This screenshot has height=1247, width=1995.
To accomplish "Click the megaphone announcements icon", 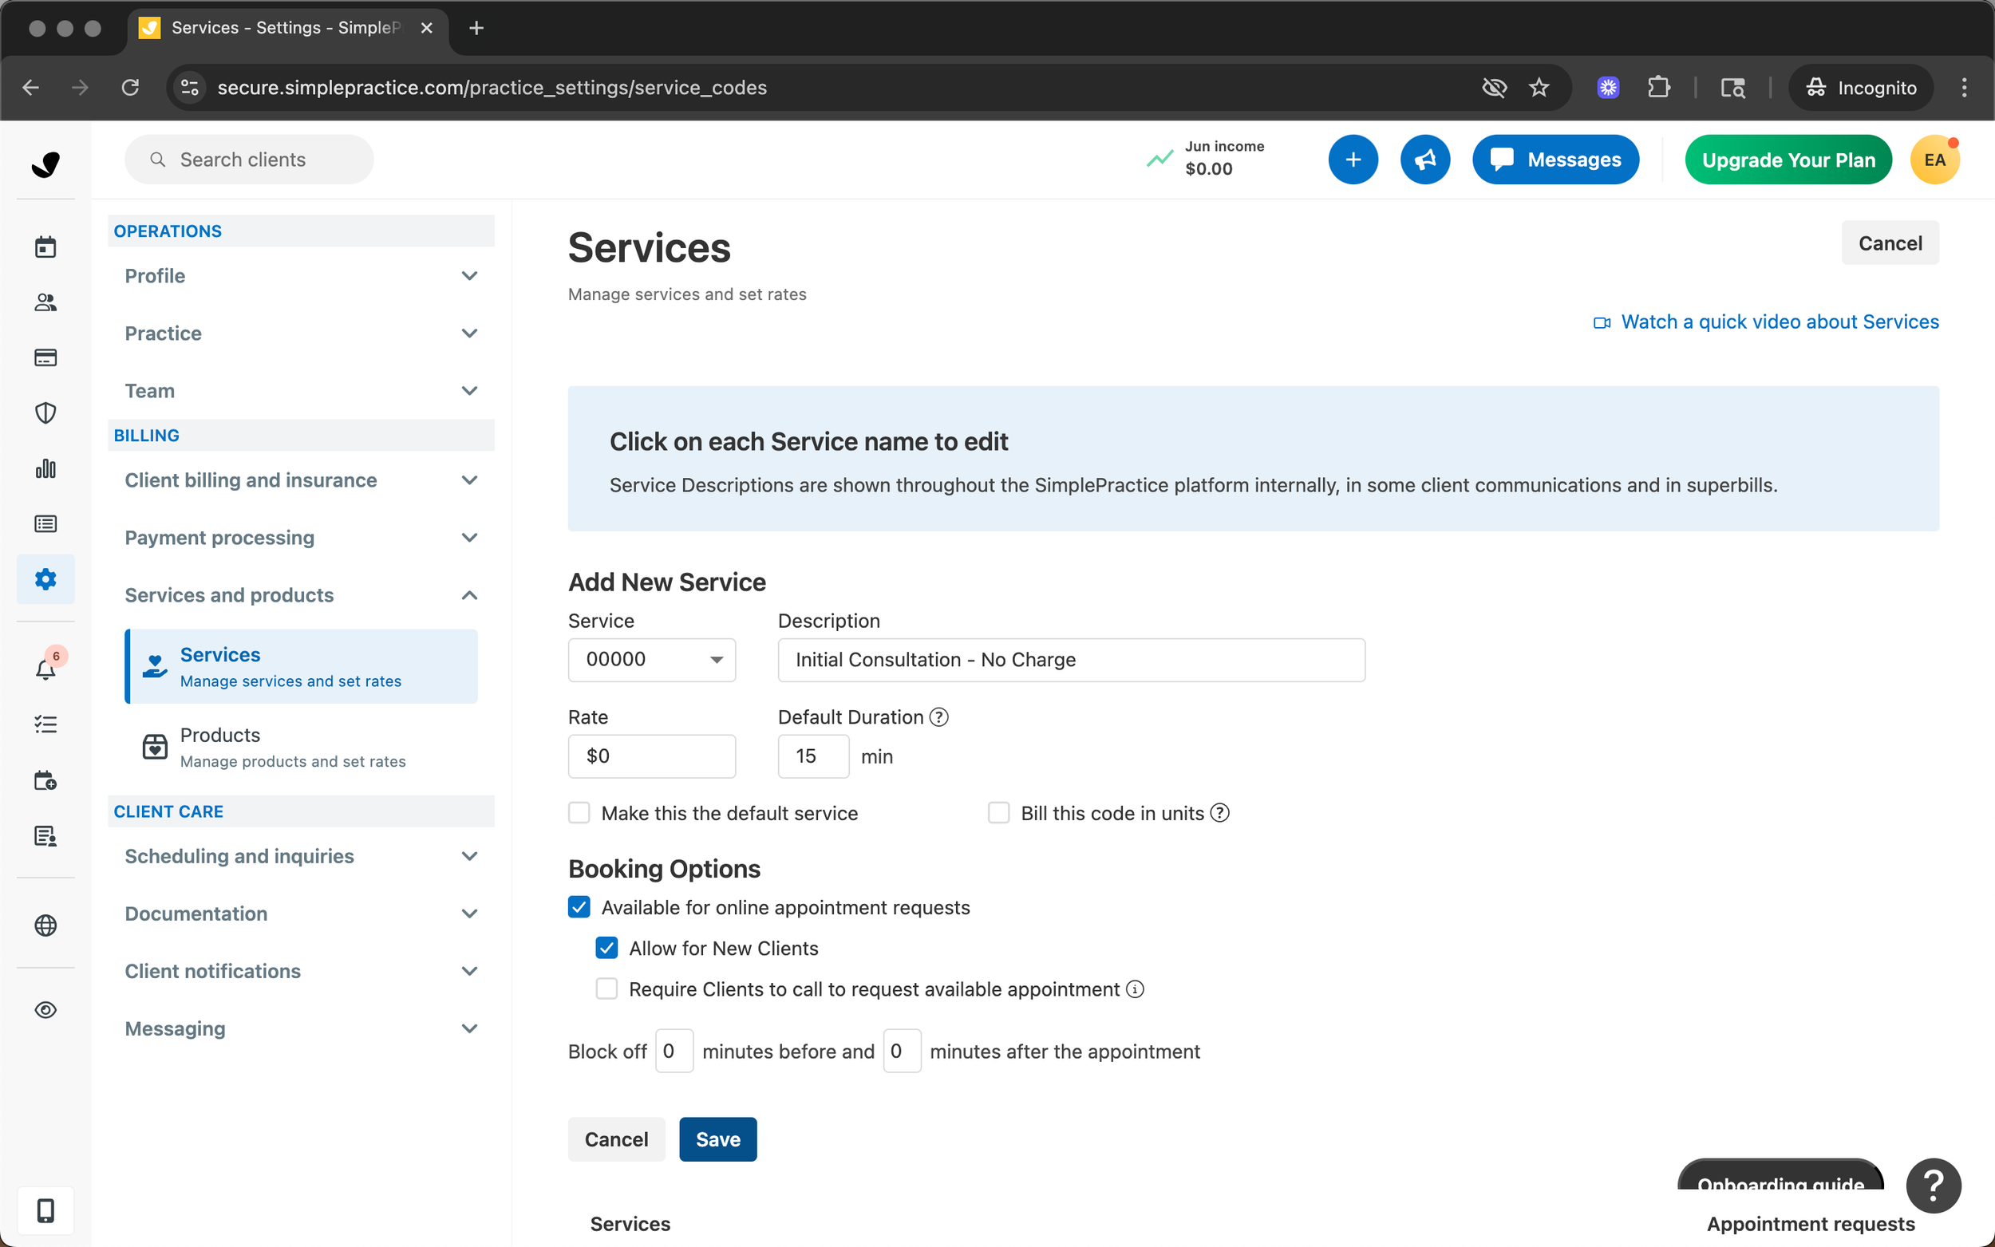I will tap(1425, 160).
